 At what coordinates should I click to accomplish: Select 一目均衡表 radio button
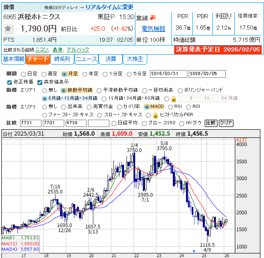[x=145, y=91]
